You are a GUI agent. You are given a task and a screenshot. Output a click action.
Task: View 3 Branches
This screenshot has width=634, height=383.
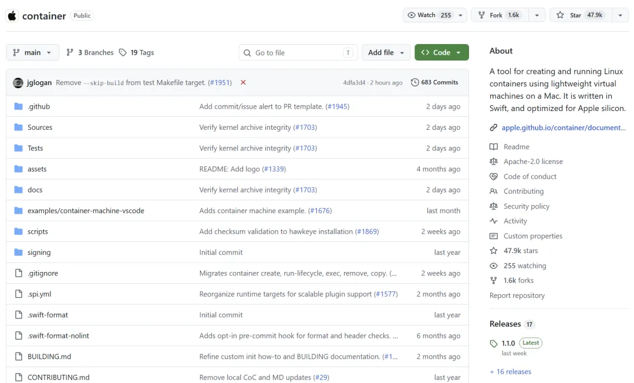coord(90,53)
